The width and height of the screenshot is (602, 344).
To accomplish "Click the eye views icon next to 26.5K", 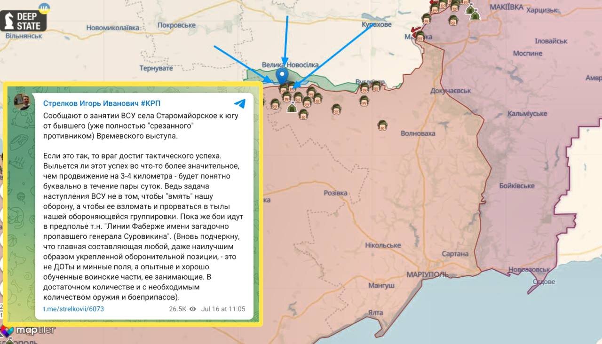I will [192, 309].
